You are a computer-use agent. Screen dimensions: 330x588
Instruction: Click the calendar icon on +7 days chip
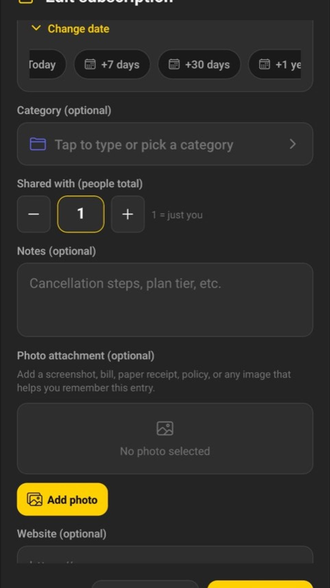(x=90, y=65)
